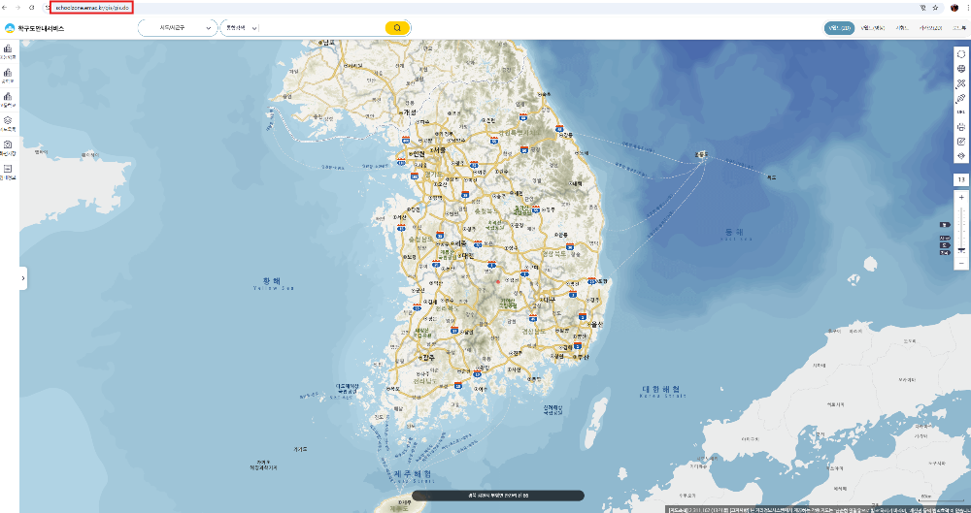Image resolution: width=971 pixels, height=513 pixels.
Task: Click the zoom slider handle
Action: pos(961,249)
